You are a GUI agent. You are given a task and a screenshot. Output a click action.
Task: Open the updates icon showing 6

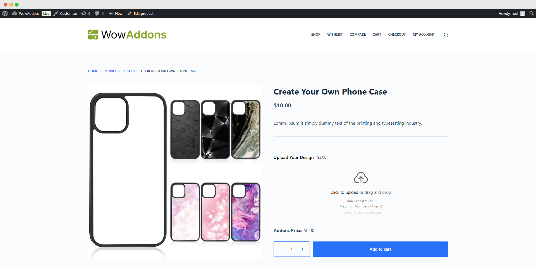click(x=86, y=13)
